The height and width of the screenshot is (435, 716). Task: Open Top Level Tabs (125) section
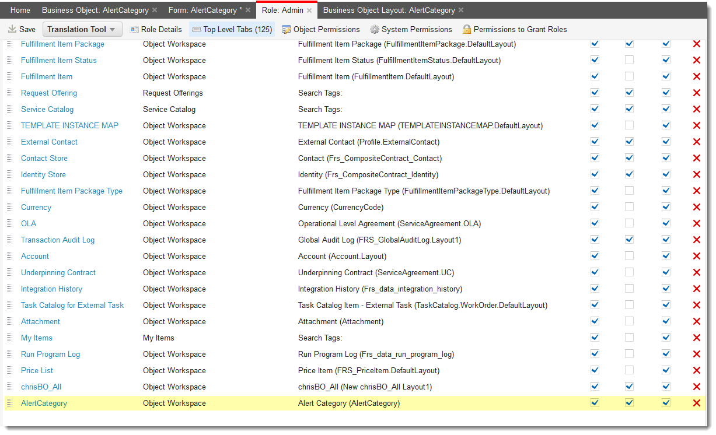click(x=232, y=29)
